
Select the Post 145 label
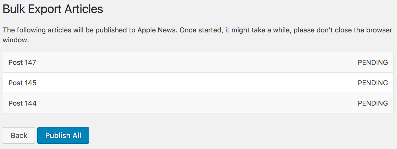[23, 83]
